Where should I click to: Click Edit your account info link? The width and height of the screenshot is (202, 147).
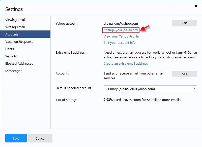[120, 43]
